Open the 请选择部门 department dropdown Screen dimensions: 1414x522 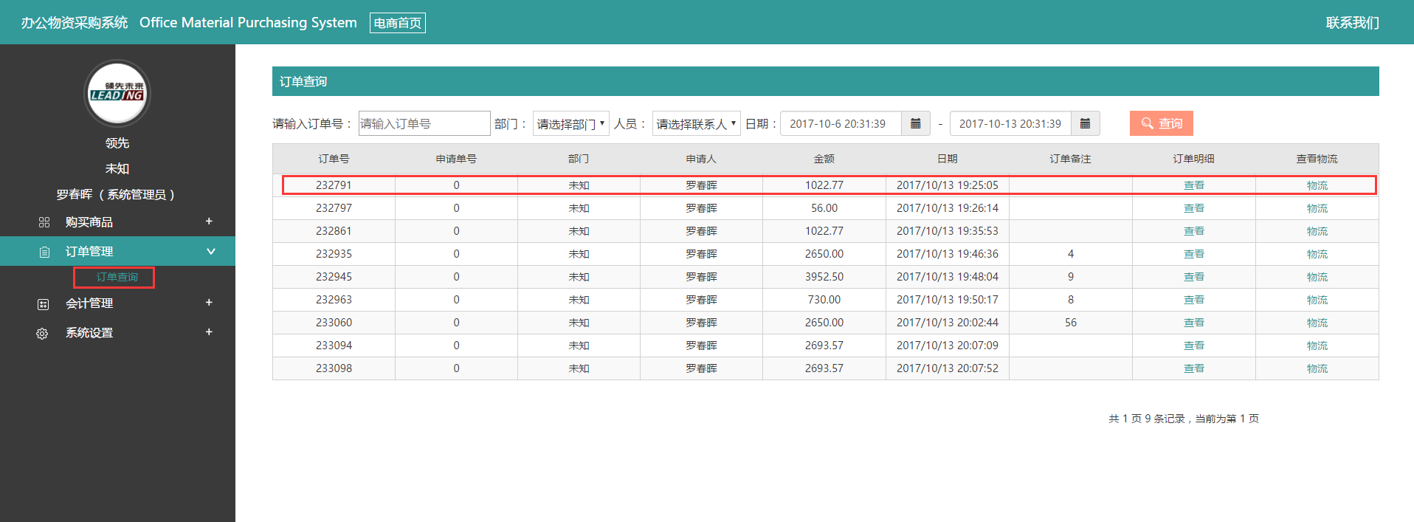[570, 123]
